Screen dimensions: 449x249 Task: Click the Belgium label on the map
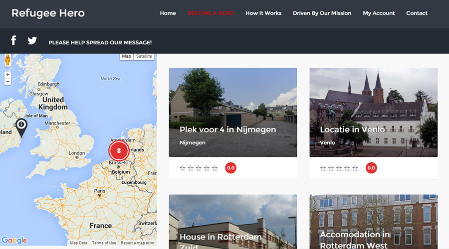click(x=121, y=172)
